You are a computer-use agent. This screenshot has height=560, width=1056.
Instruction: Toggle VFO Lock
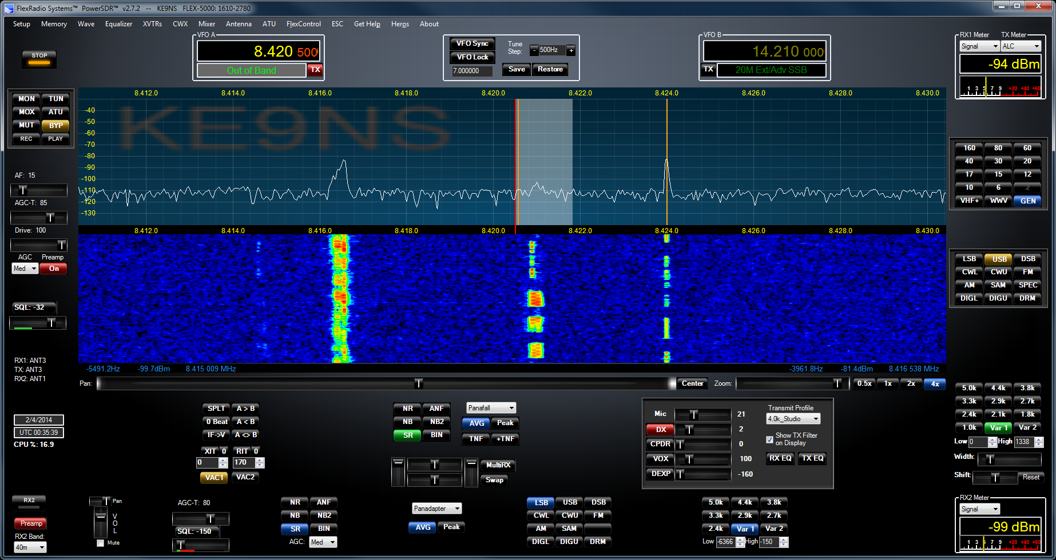(x=472, y=57)
